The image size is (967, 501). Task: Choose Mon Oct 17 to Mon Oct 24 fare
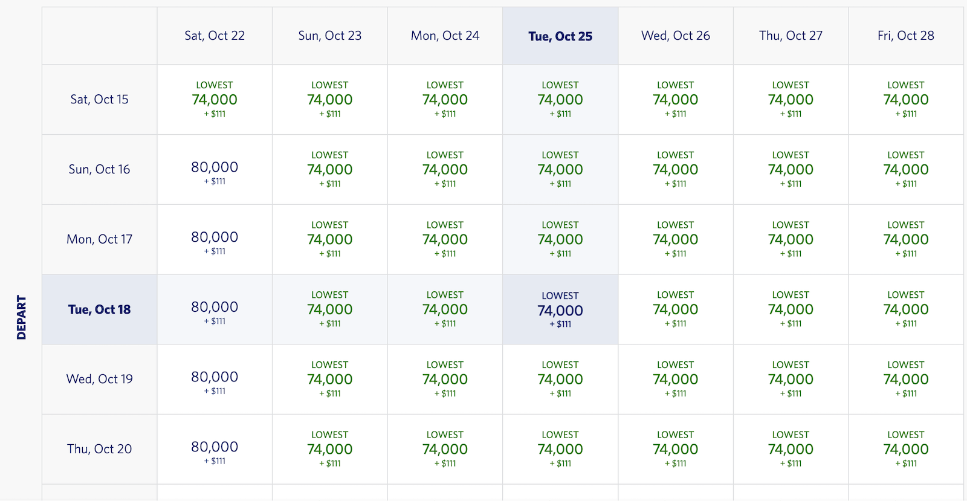click(445, 239)
